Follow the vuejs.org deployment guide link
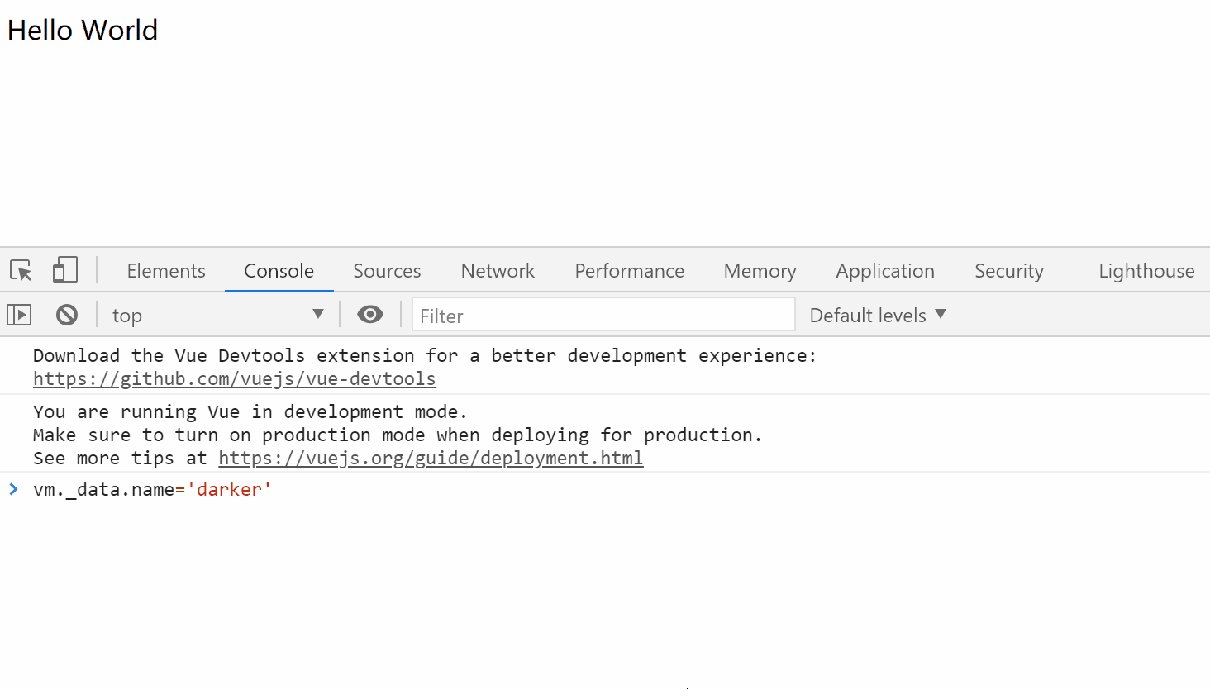 431,459
